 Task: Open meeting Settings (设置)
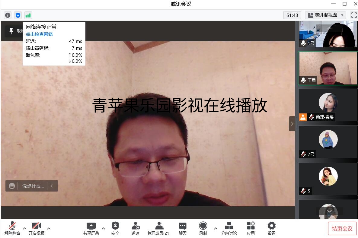coord(271,229)
